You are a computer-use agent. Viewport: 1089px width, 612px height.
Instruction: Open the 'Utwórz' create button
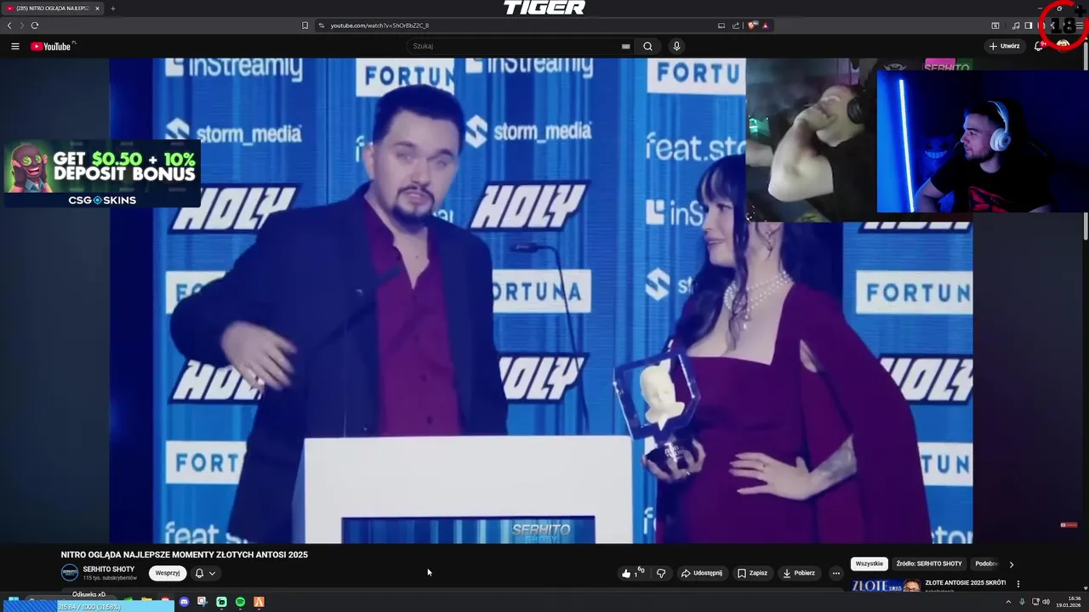click(1005, 46)
